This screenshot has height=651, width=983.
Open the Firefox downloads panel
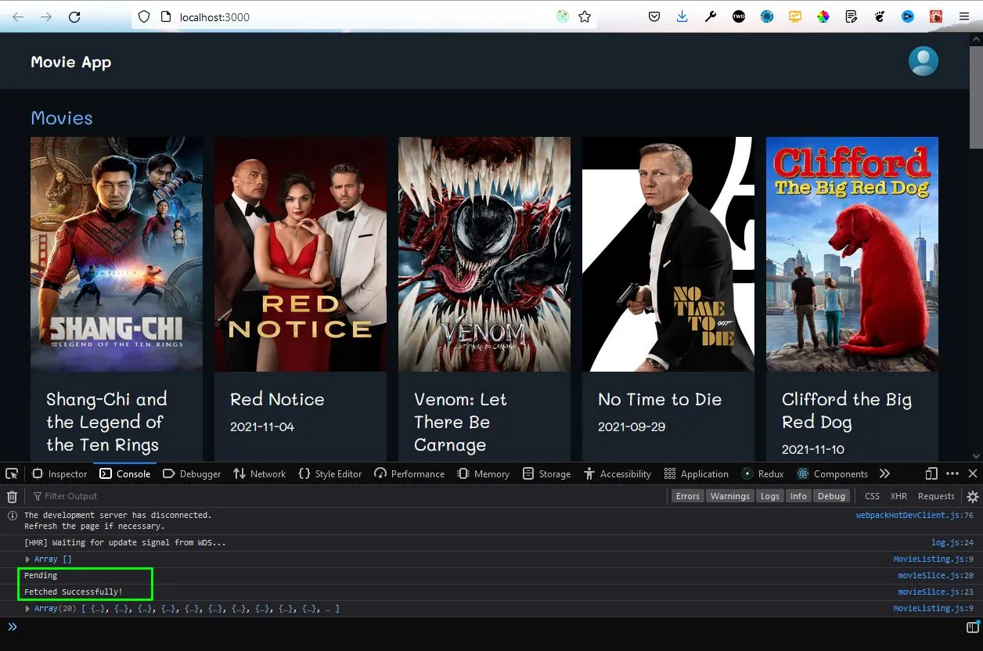(682, 16)
